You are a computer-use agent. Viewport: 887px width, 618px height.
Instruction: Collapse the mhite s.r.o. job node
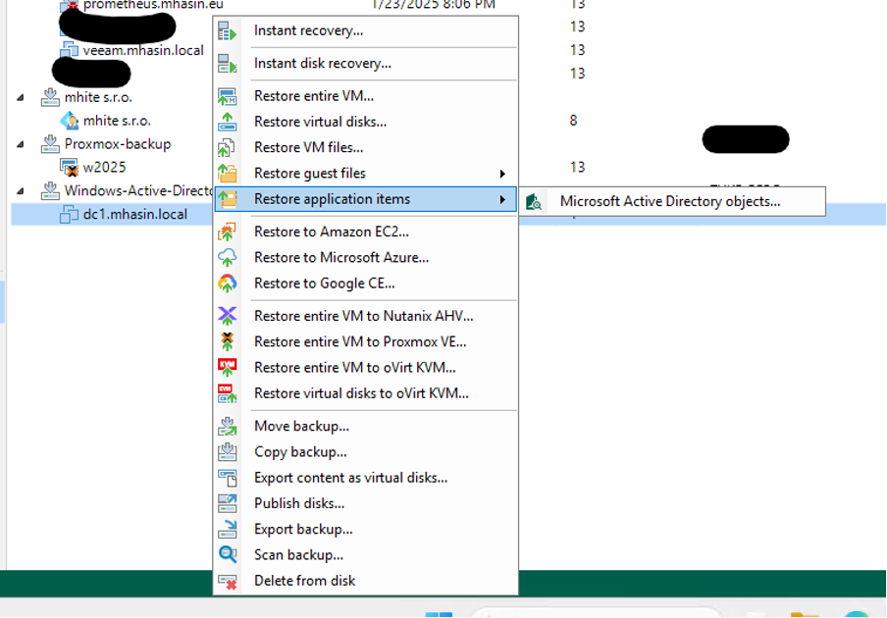pyautogui.click(x=21, y=97)
